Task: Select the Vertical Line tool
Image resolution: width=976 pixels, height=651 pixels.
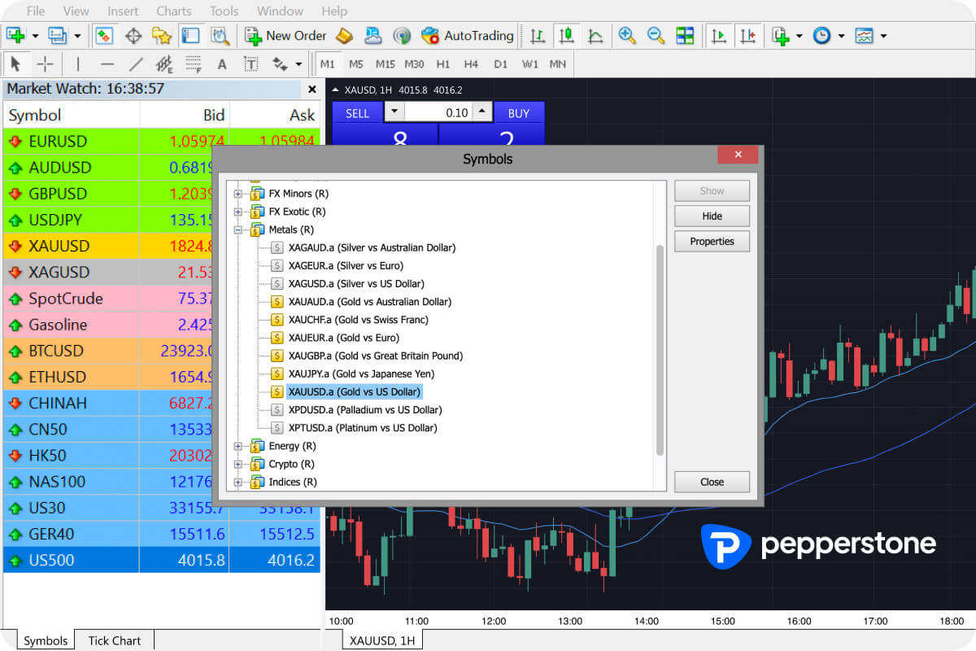Action: coord(78,63)
